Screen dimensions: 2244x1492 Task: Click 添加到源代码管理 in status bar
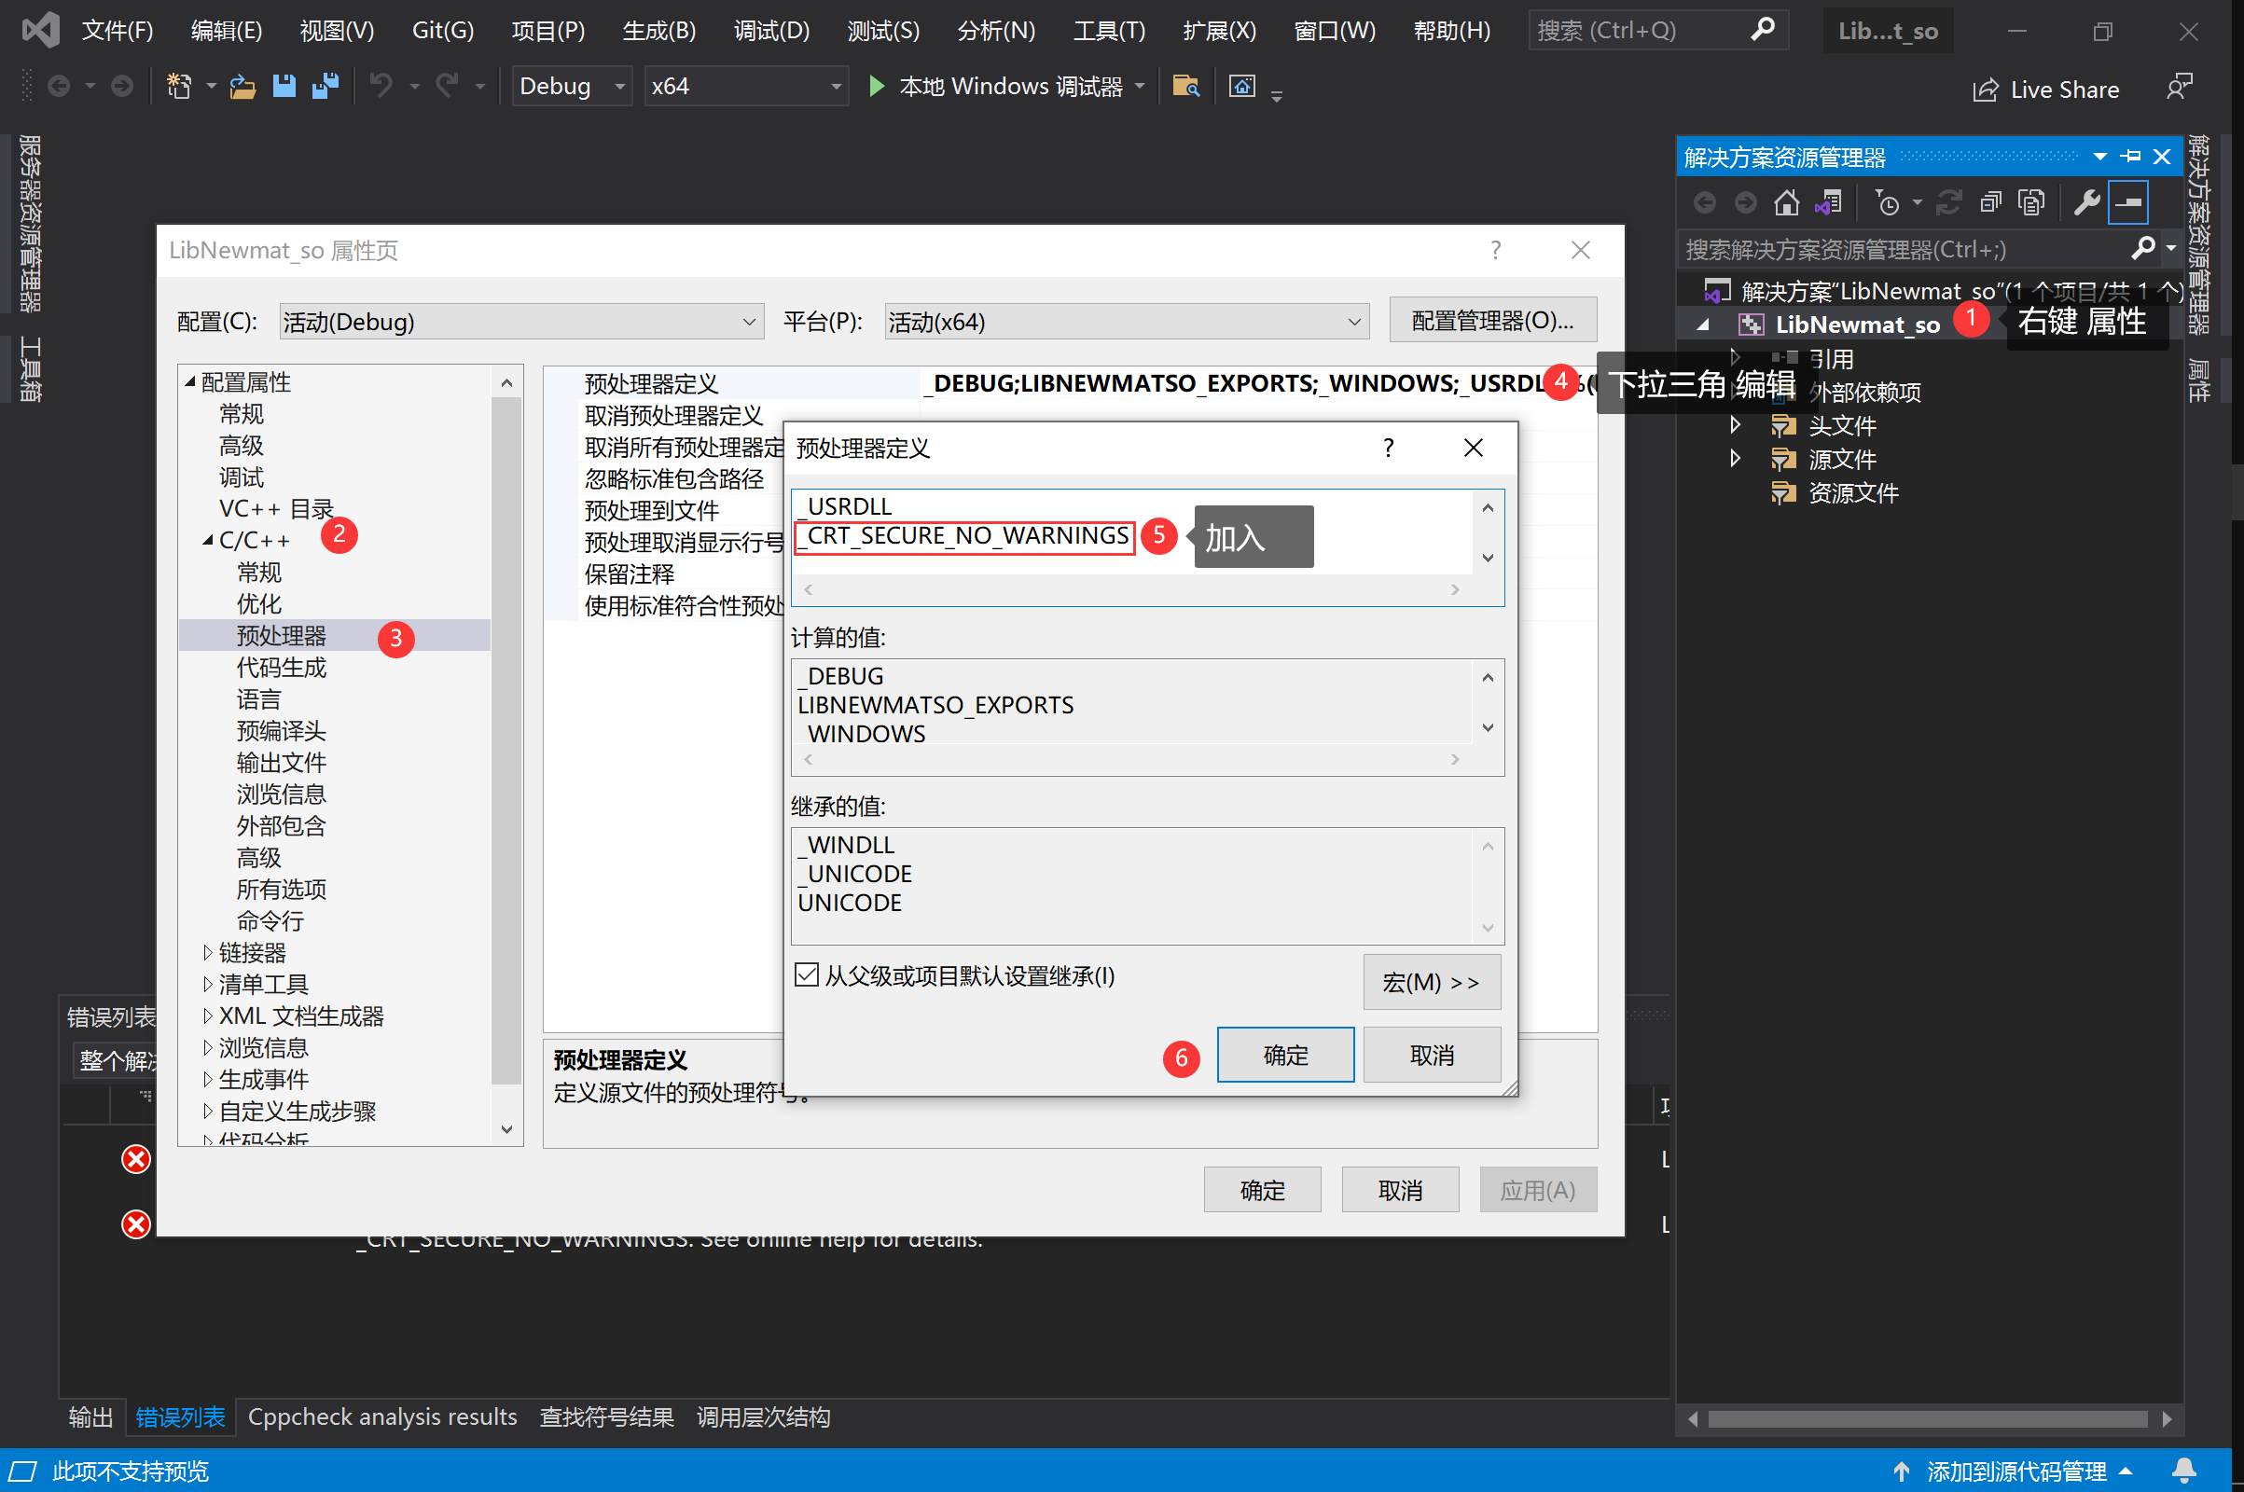point(2015,1471)
